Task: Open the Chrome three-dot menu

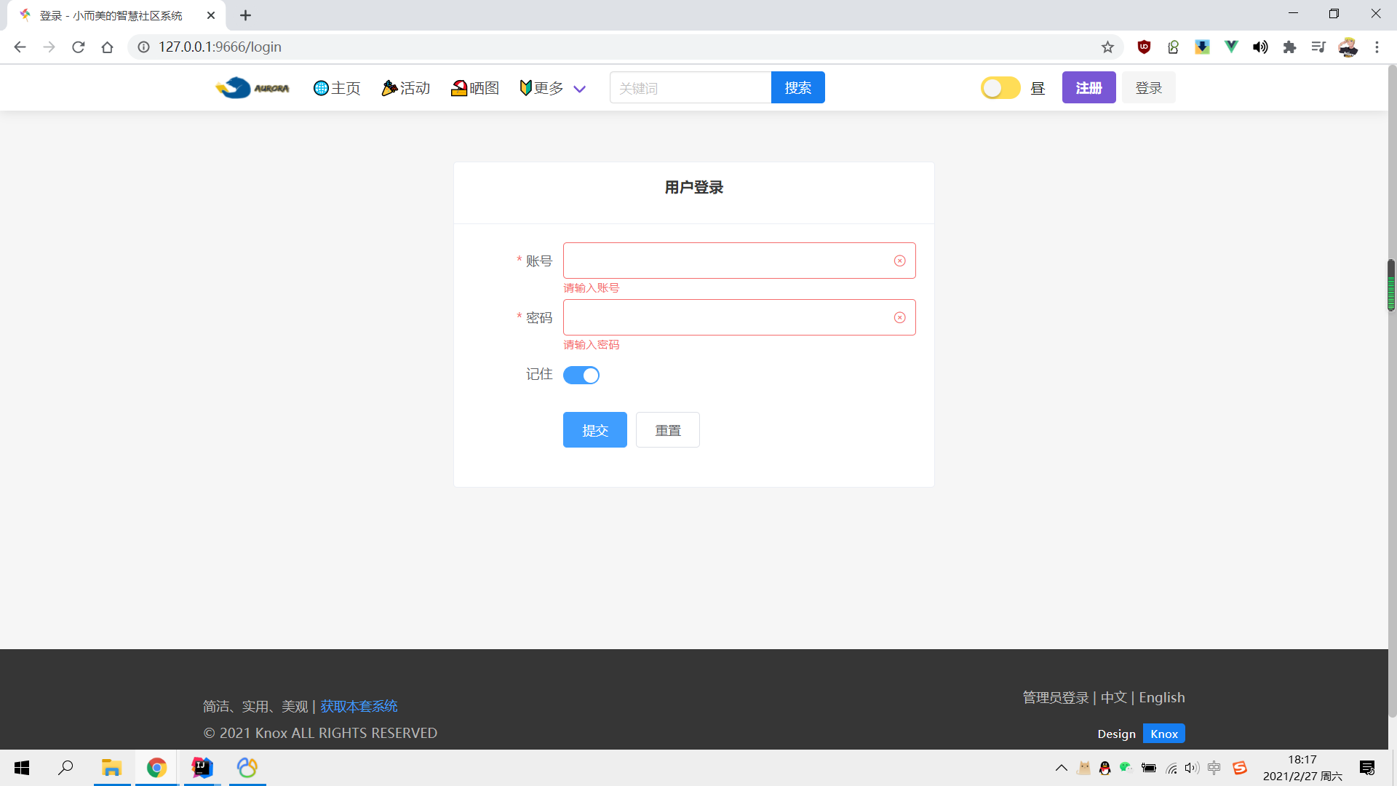Action: [1377, 47]
